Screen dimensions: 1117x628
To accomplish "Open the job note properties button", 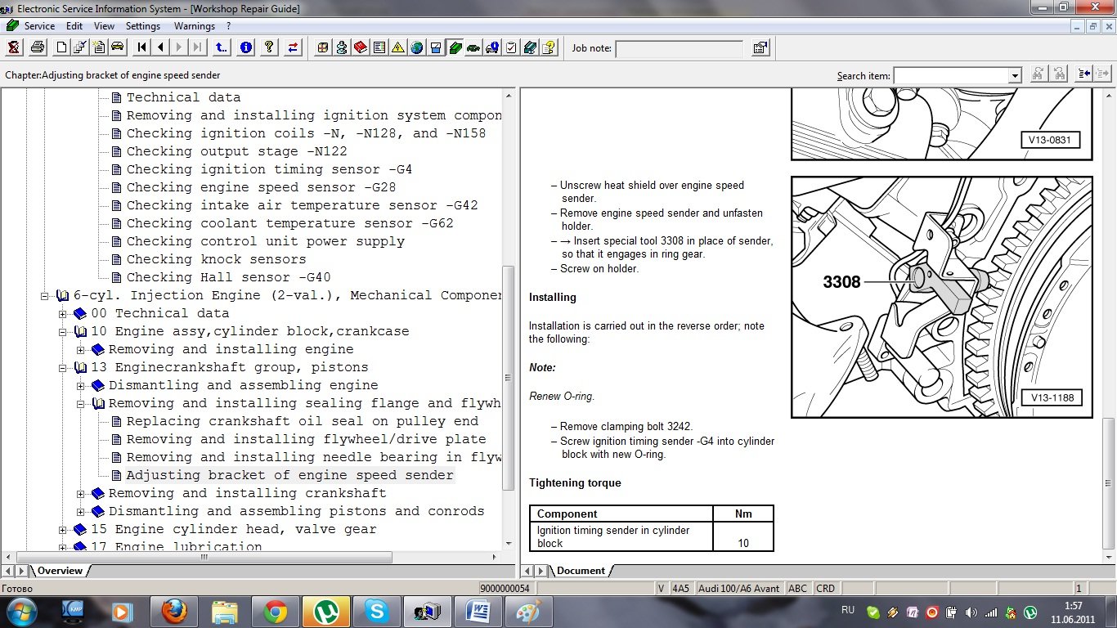I will 760,48.
